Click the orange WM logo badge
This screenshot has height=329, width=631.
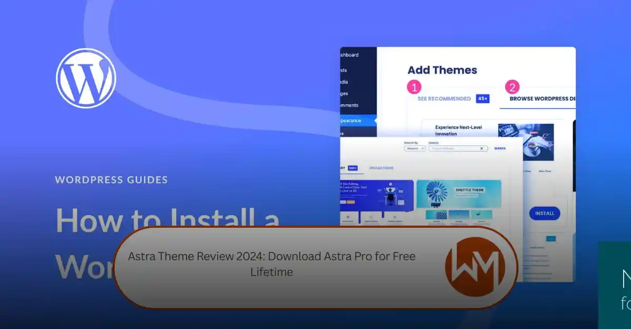point(475,267)
